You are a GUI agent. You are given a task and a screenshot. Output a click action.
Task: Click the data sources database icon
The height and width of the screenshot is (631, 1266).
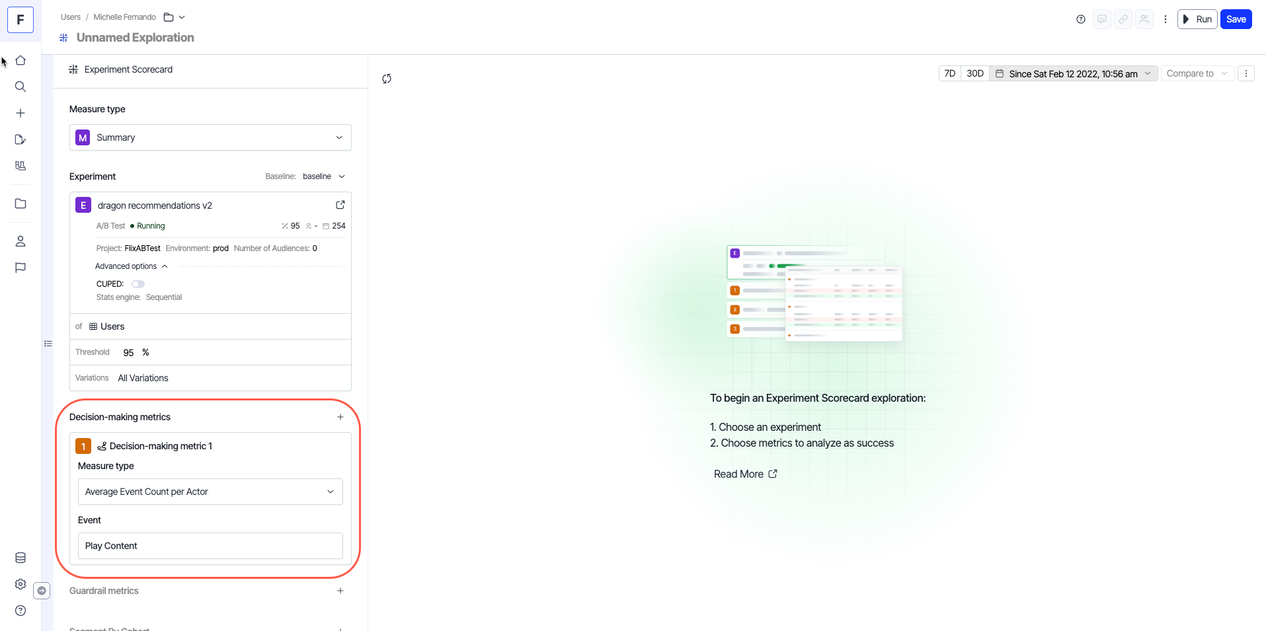(20, 558)
